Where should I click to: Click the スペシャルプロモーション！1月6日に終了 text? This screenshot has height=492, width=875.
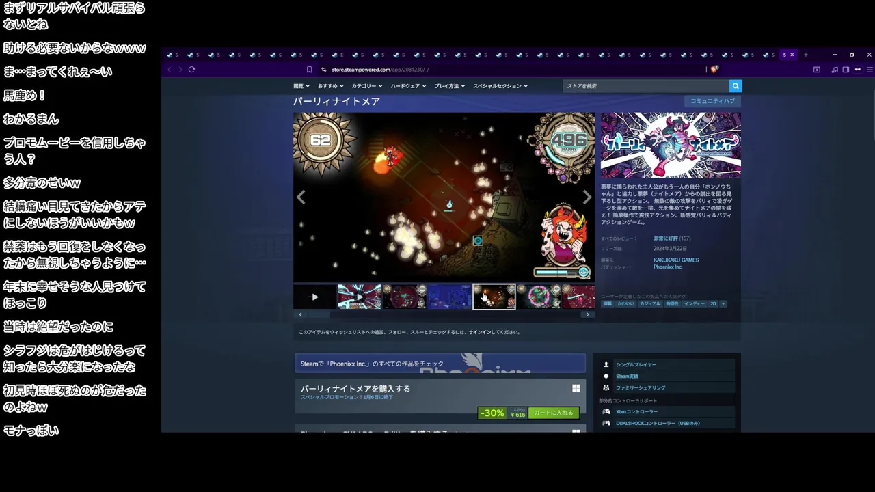pyautogui.click(x=347, y=397)
